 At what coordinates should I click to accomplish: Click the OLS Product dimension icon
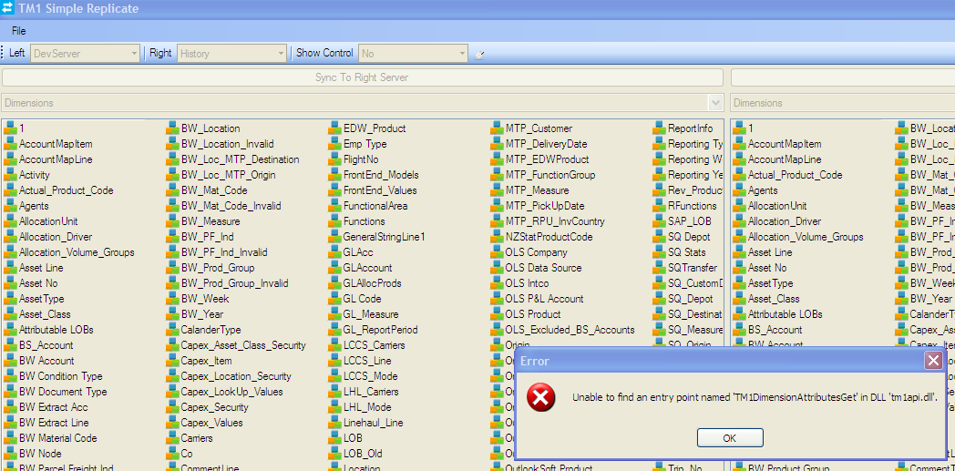point(497,314)
